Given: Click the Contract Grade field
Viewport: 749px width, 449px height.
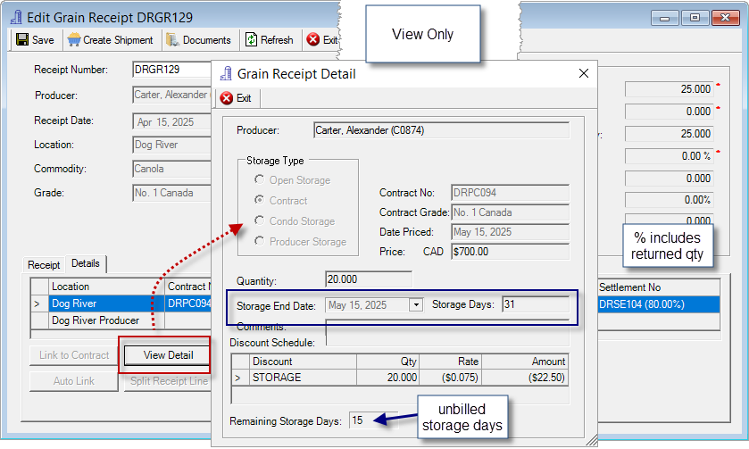Looking at the screenshot, I should (x=510, y=212).
